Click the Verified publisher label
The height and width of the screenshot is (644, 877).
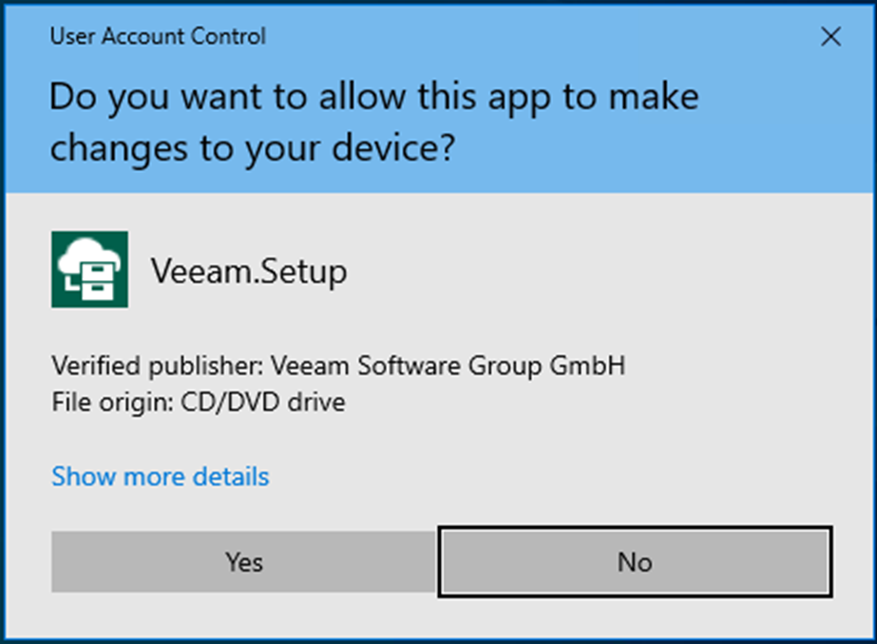pyautogui.click(x=157, y=367)
